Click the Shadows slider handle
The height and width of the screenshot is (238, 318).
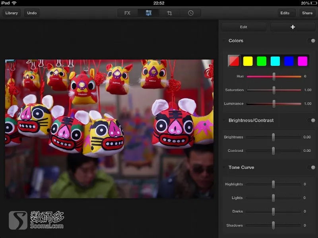point(273,225)
